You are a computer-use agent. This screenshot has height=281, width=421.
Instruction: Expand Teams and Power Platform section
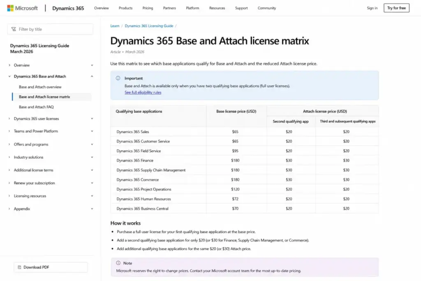point(9,131)
